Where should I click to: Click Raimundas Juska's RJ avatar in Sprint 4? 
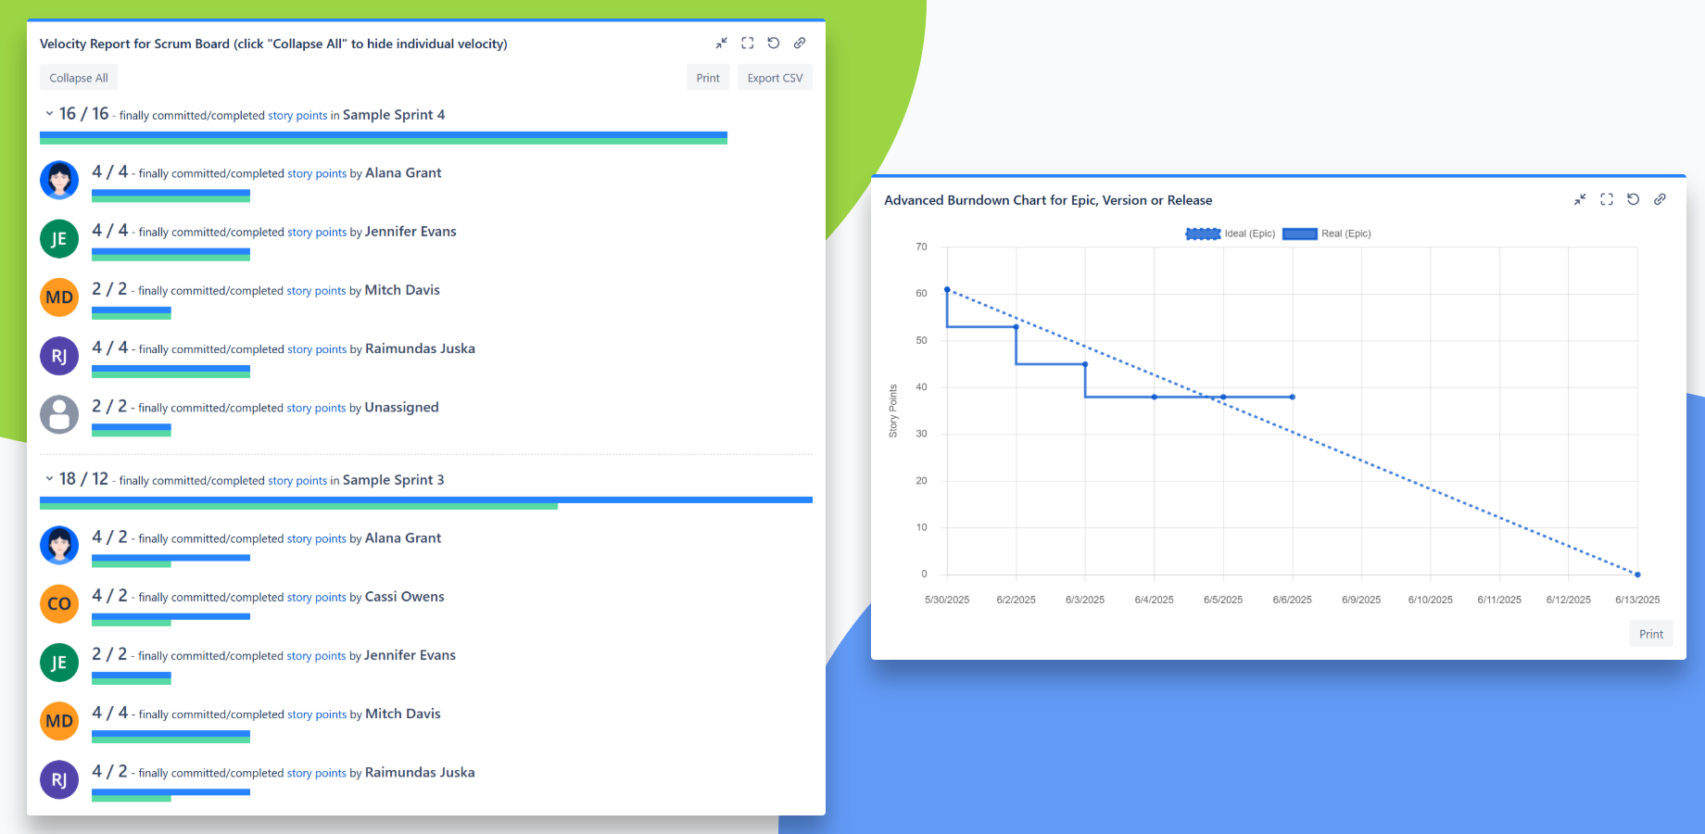[59, 356]
